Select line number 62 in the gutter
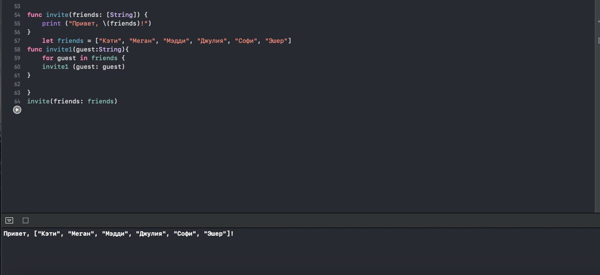 click(17, 84)
